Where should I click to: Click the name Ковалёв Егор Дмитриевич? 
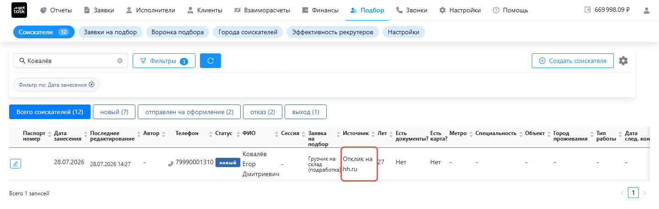tap(261, 164)
